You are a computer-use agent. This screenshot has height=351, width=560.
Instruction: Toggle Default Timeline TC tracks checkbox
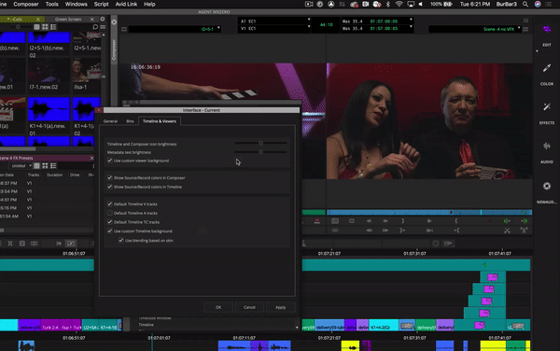[109, 222]
